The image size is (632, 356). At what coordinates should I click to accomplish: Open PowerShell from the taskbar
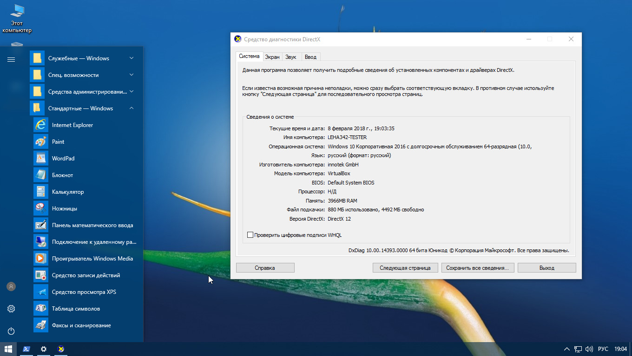26,349
